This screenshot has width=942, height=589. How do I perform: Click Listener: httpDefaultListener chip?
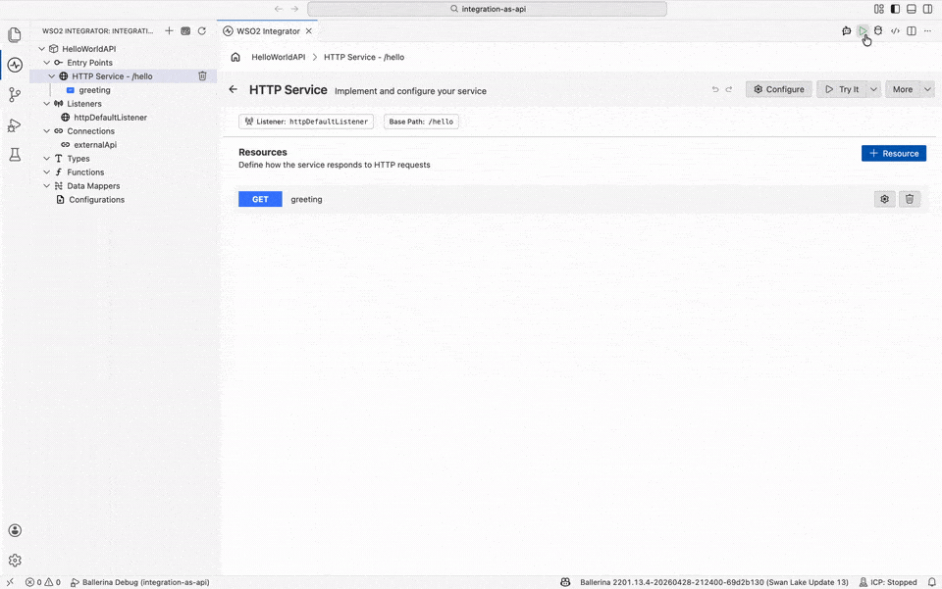[x=306, y=122]
